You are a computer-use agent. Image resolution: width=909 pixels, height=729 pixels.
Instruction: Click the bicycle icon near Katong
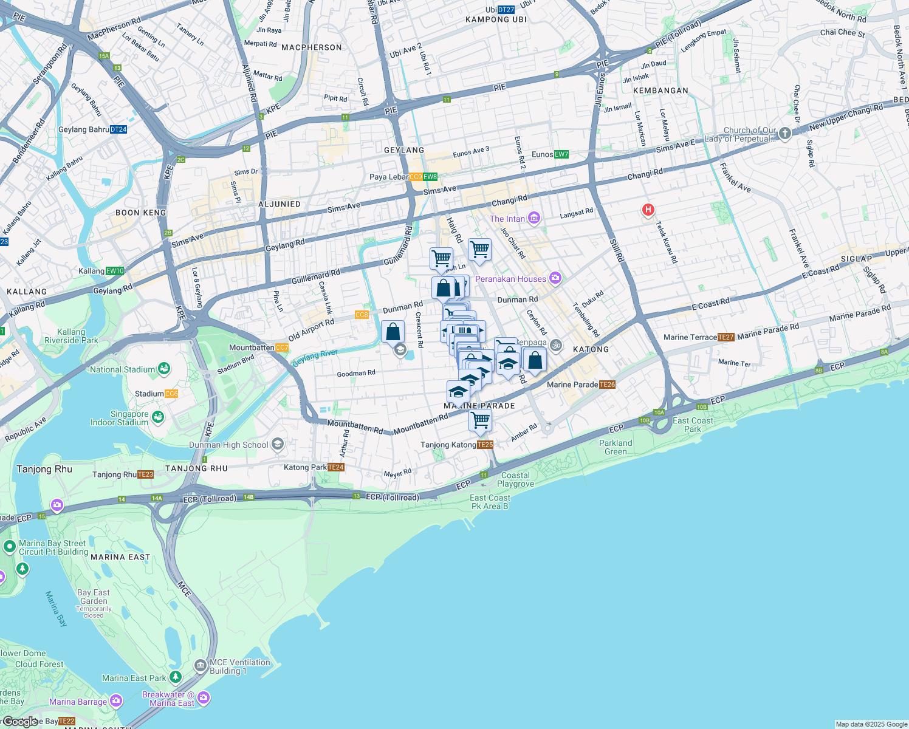[x=557, y=344]
